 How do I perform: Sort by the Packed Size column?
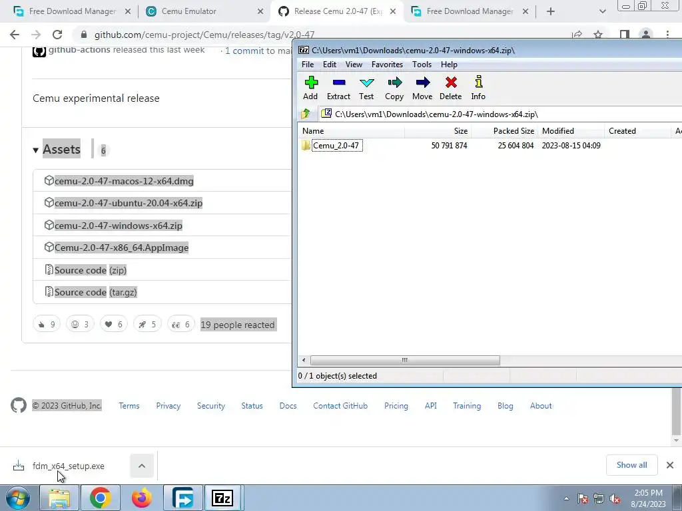pyautogui.click(x=504, y=131)
